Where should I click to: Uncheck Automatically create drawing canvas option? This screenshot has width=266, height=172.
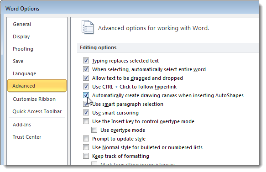click(x=86, y=95)
